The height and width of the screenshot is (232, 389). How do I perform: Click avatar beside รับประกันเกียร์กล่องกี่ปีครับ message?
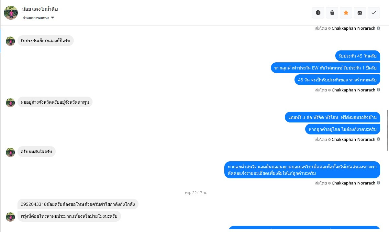pos(10,41)
